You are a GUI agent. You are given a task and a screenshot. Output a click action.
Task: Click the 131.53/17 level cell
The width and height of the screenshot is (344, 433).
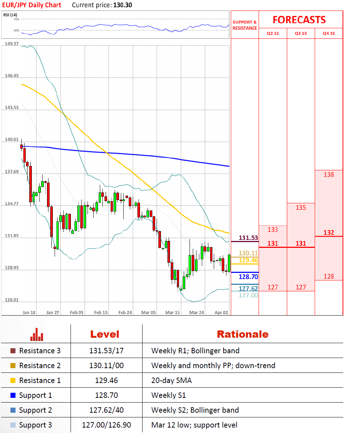(106, 351)
